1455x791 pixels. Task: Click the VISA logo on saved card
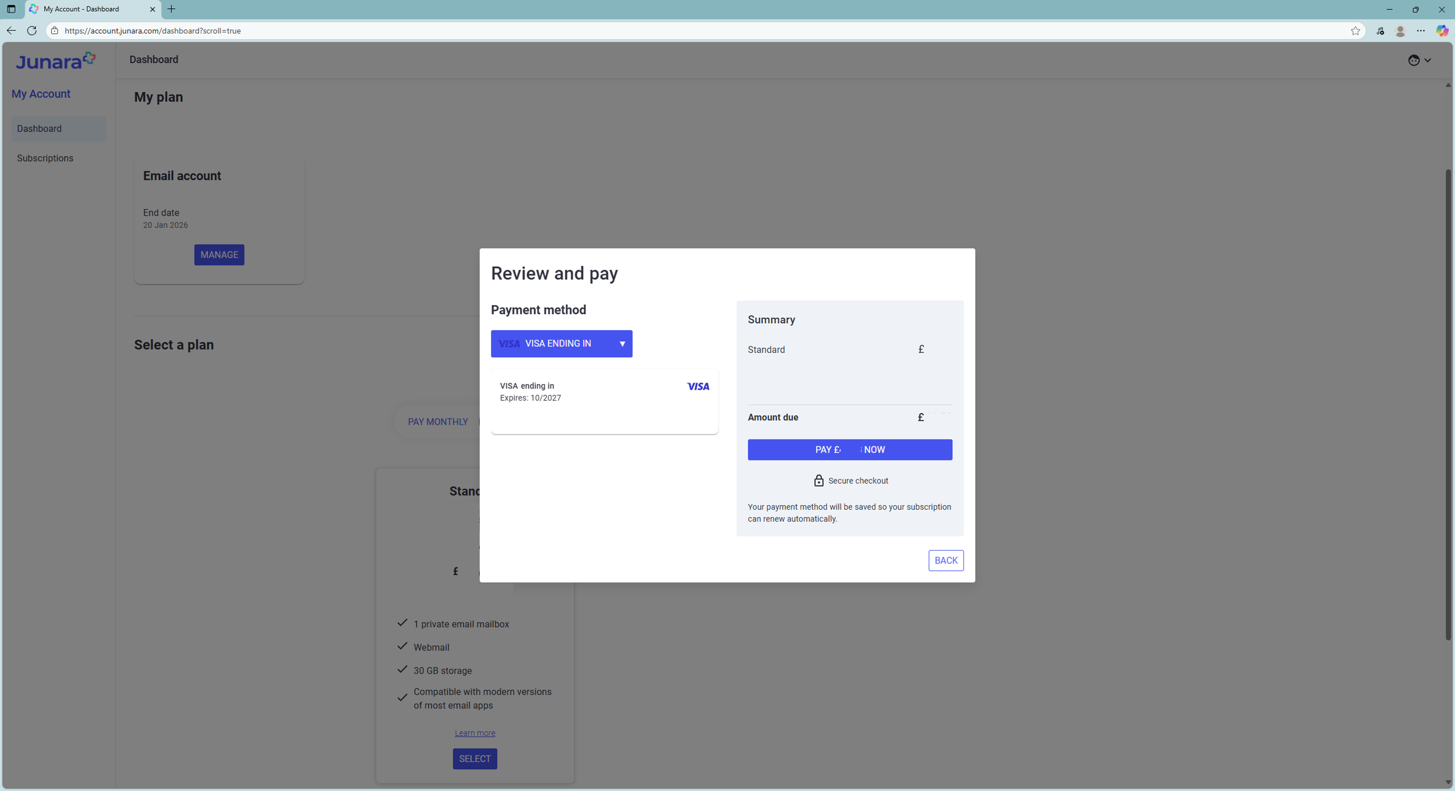[x=698, y=386]
